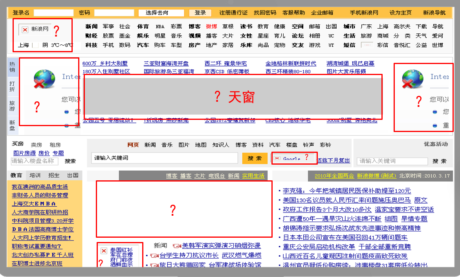
Task: Open 客服帮助 link
Action: [293, 13]
